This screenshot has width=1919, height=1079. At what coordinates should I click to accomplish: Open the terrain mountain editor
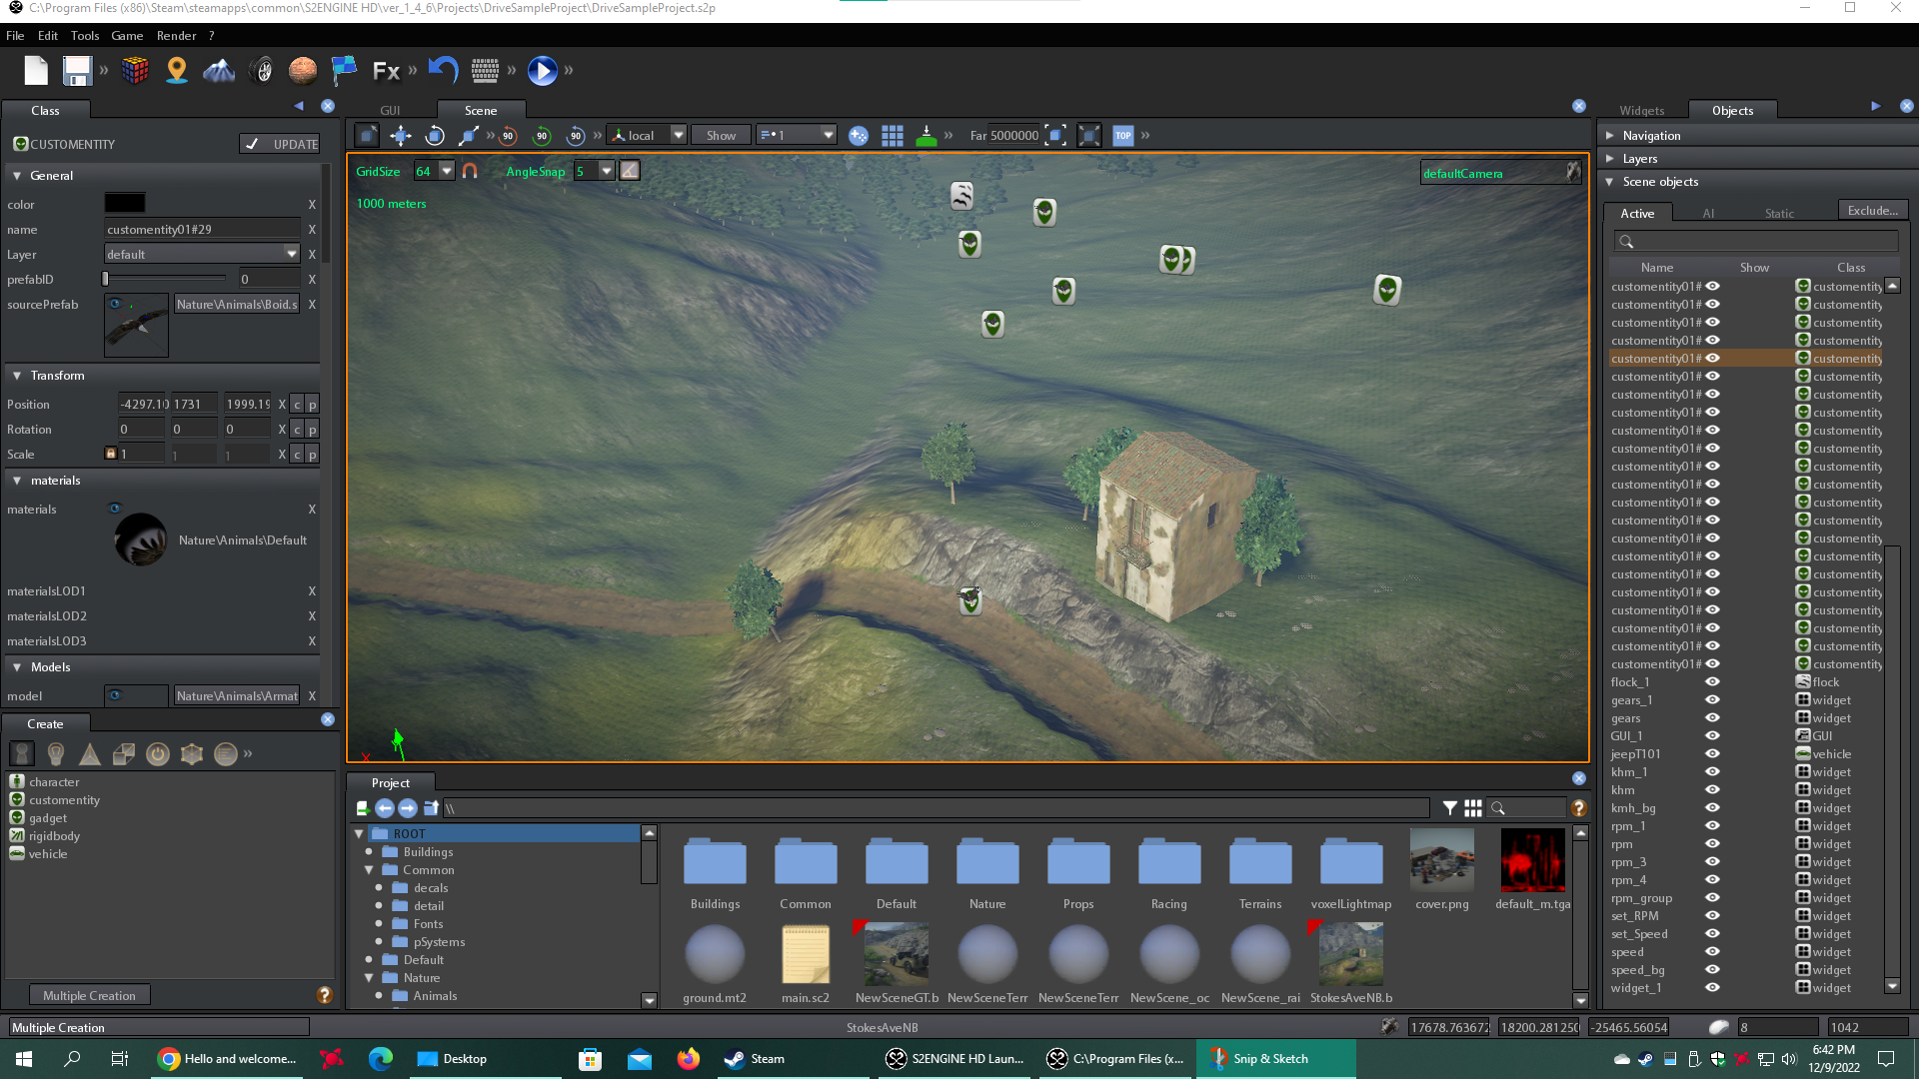point(219,71)
